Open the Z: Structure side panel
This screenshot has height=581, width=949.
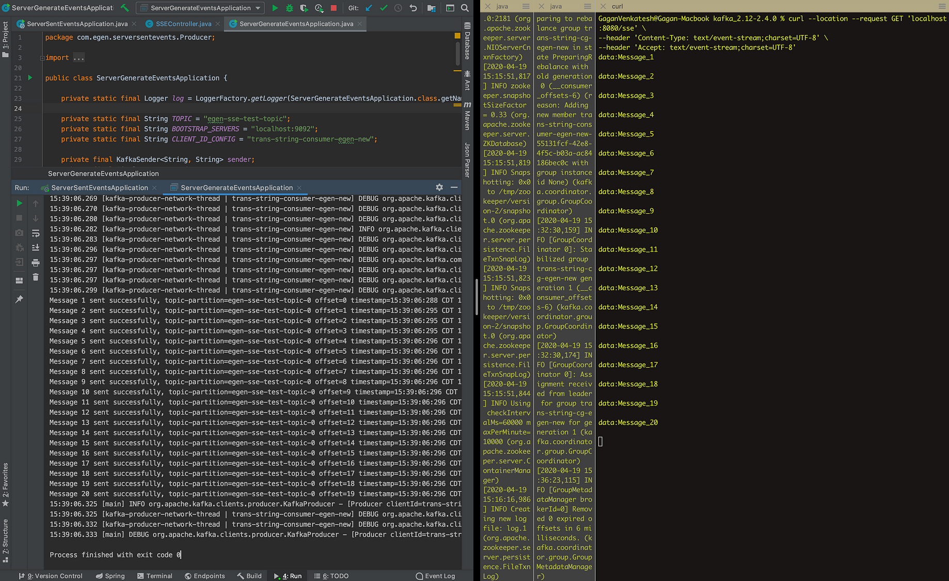pos(5,541)
